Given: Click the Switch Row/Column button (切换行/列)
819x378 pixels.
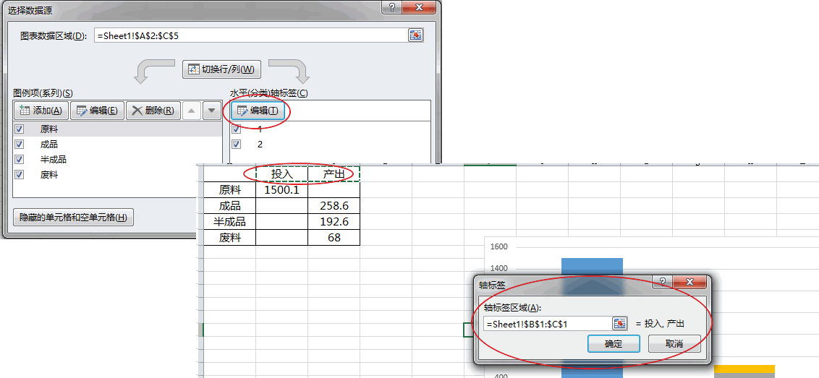Looking at the screenshot, I should click(x=221, y=69).
